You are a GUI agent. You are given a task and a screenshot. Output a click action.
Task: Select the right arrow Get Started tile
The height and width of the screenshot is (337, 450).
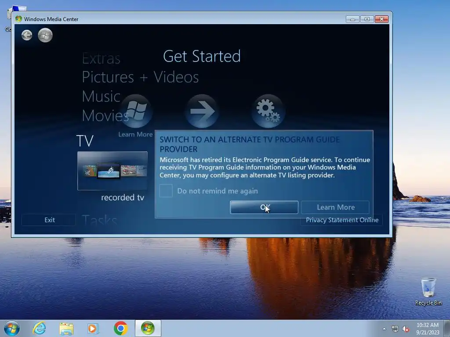[x=202, y=111]
